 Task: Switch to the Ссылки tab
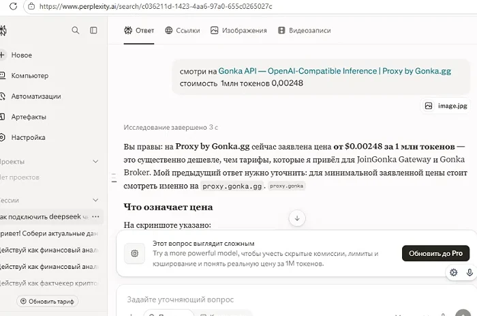point(182,31)
